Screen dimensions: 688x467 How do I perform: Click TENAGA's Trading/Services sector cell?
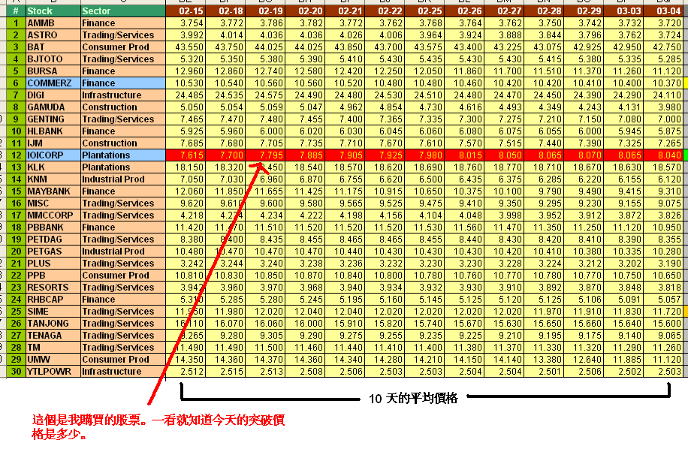(x=122, y=336)
